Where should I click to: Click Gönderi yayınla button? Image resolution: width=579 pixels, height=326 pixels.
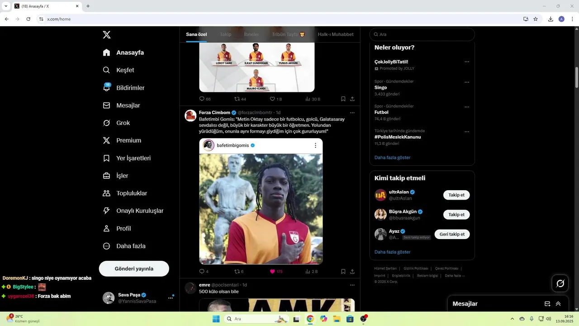point(134,268)
